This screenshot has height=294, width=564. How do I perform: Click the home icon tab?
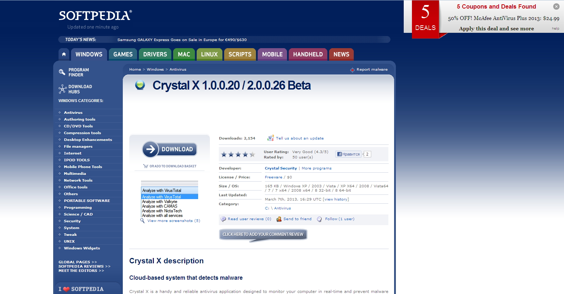[64, 54]
